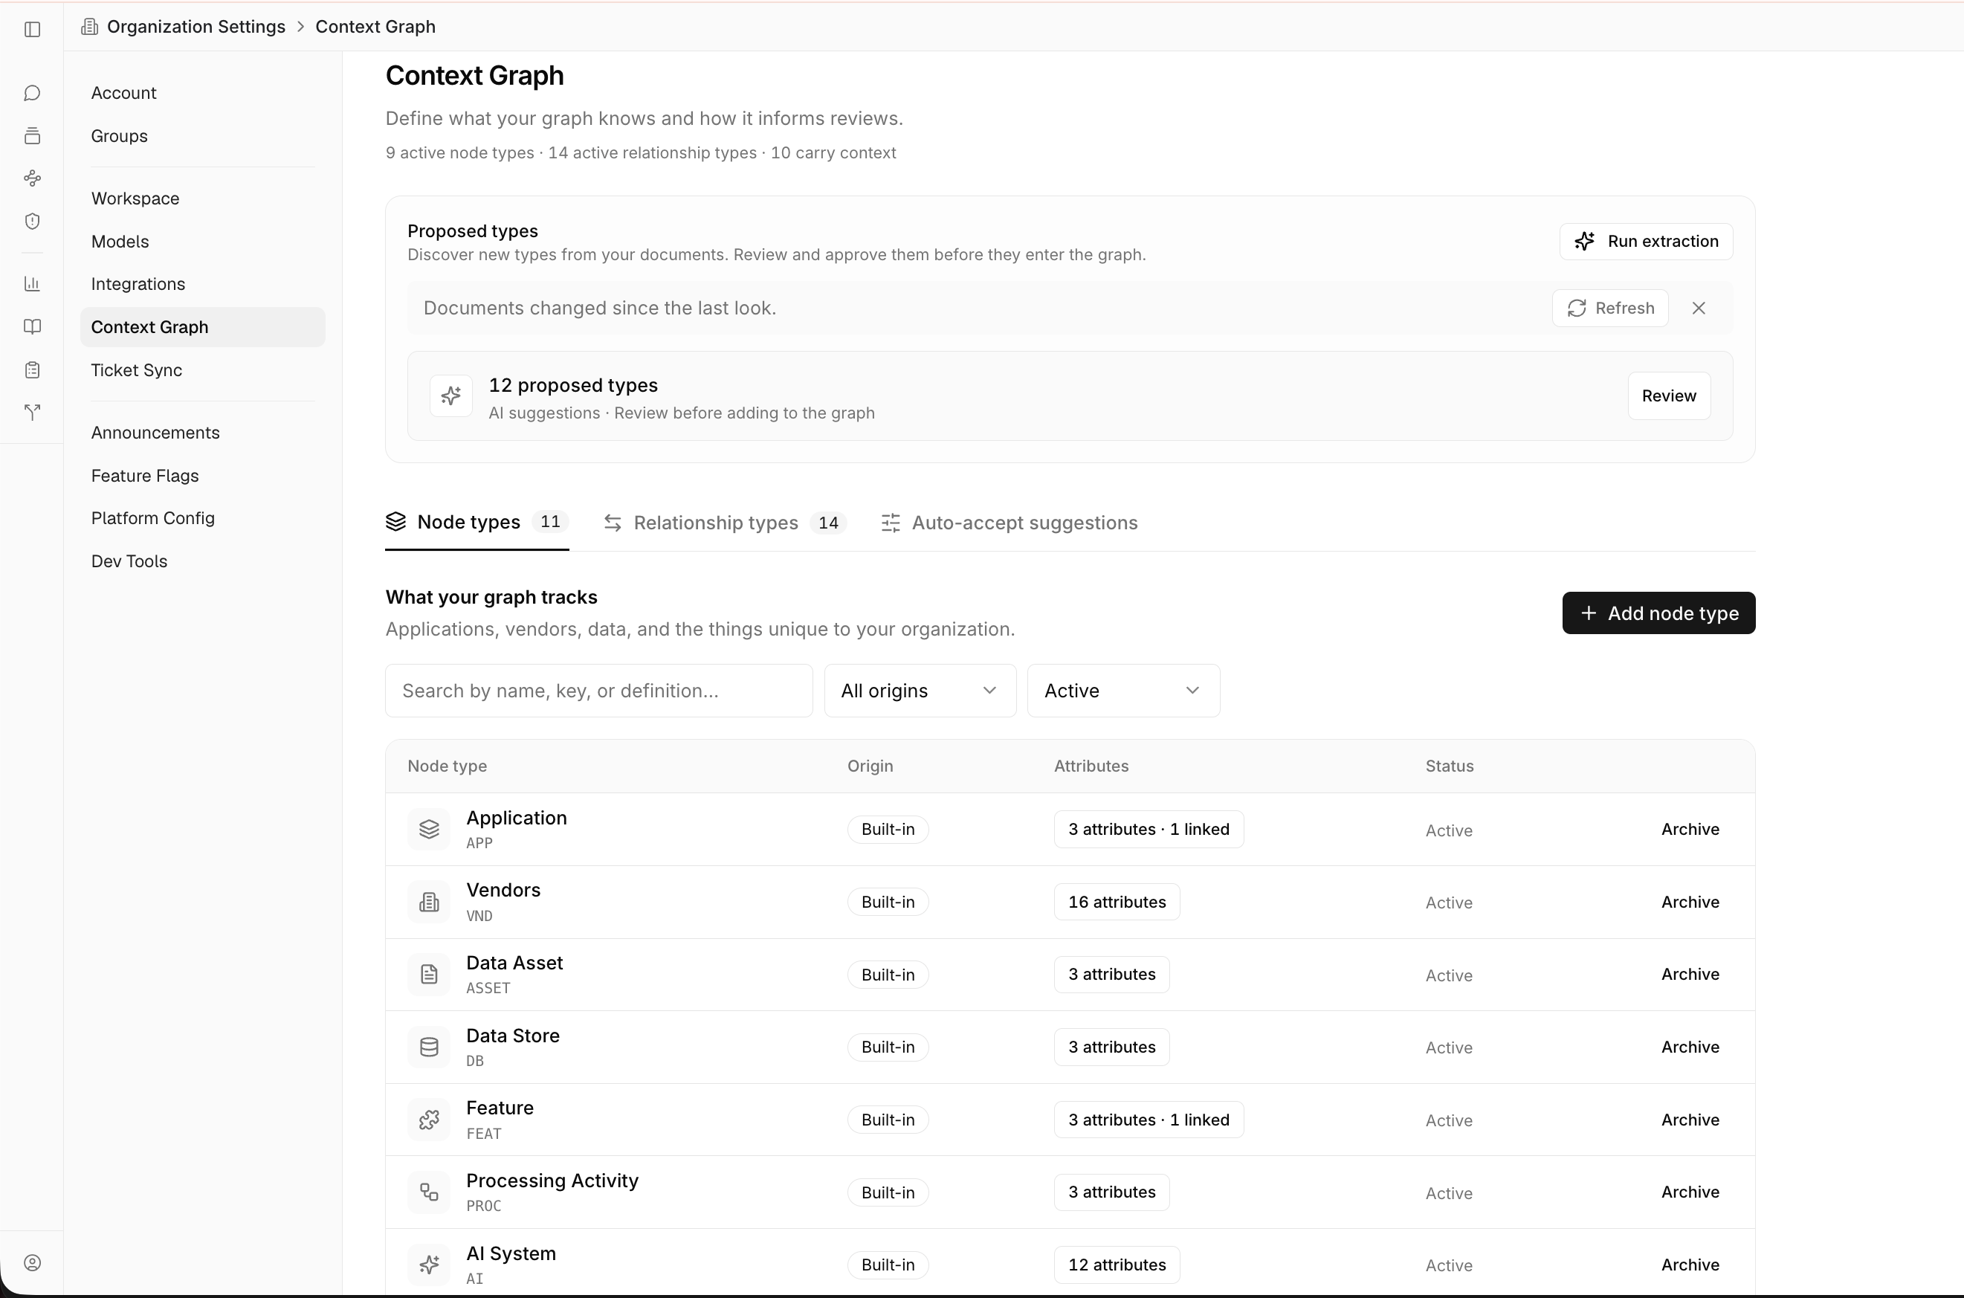Archive the Vendors node type

[x=1690, y=902]
